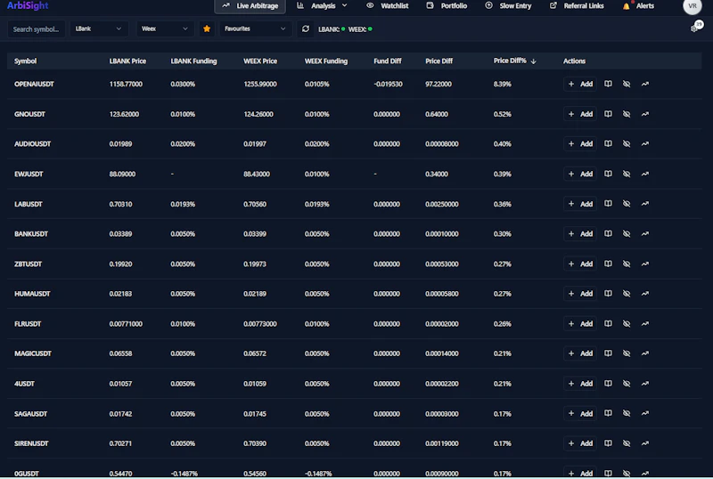713x479 pixels.
Task: Refresh exchange data with reload icon
Action: (306, 28)
